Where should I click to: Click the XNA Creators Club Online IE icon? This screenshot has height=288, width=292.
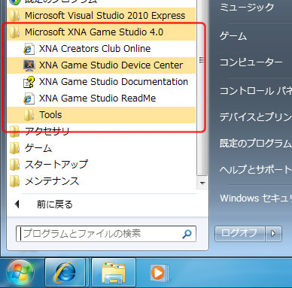(x=29, y=49)
